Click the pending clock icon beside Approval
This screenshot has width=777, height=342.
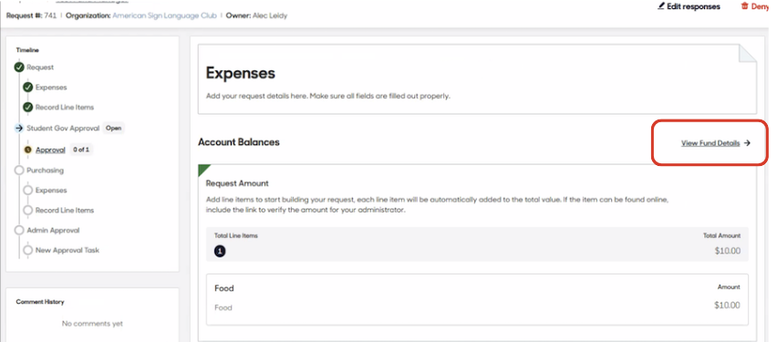click(27, 150)
